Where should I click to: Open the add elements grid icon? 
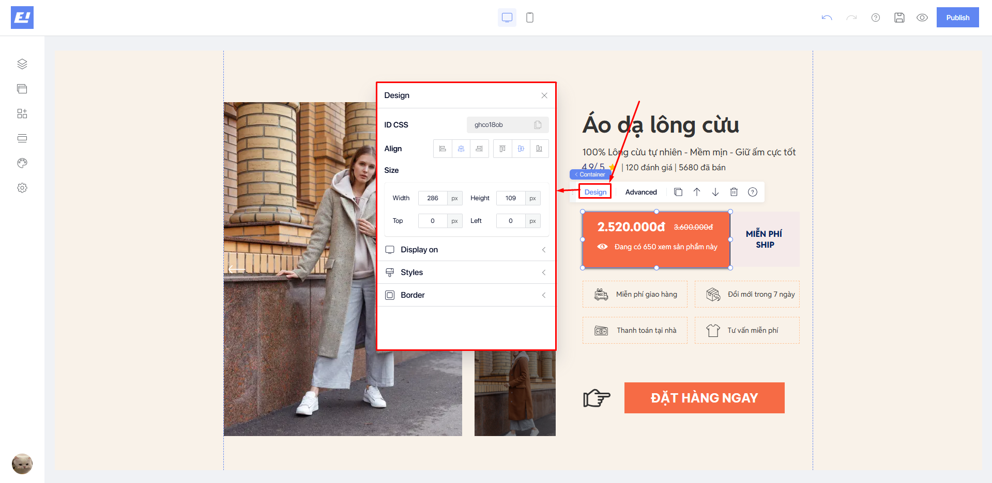(22, 114)
